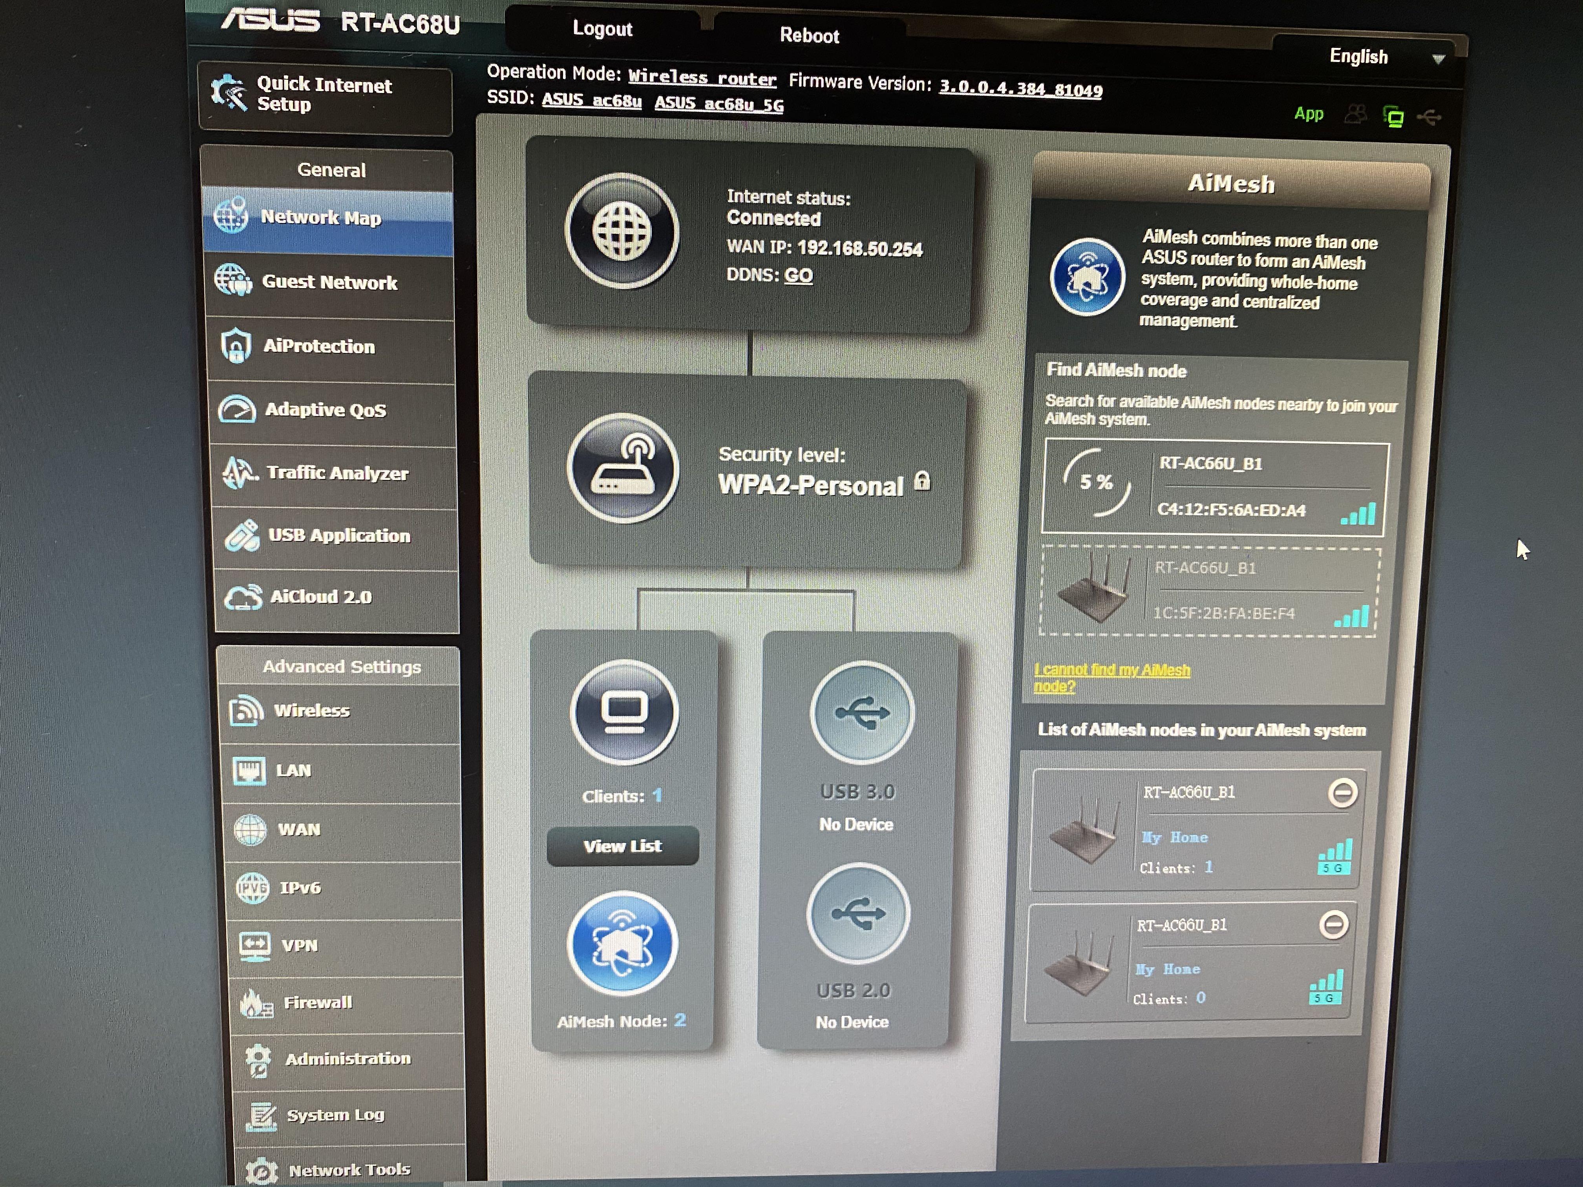Viewport: 1583px width, 1187px height.
Task: Click "I cannot find my AiMesh node?" link
Action: point(1112,678)
